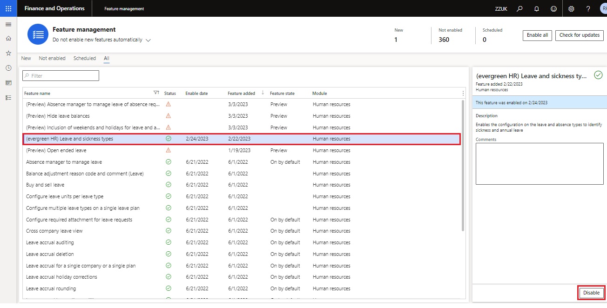Go to the home dashboard
The image size is (607, 308).
click(x=8, y=39)
